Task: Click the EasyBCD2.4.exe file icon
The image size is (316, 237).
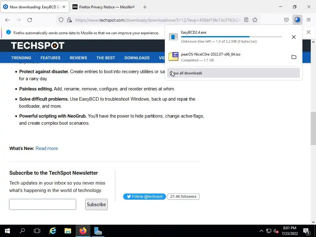Action: click(x=173, y=37)
